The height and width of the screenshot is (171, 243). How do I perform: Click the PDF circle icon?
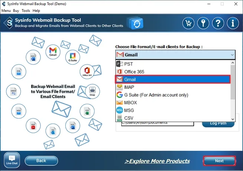(x=33, y=126)
